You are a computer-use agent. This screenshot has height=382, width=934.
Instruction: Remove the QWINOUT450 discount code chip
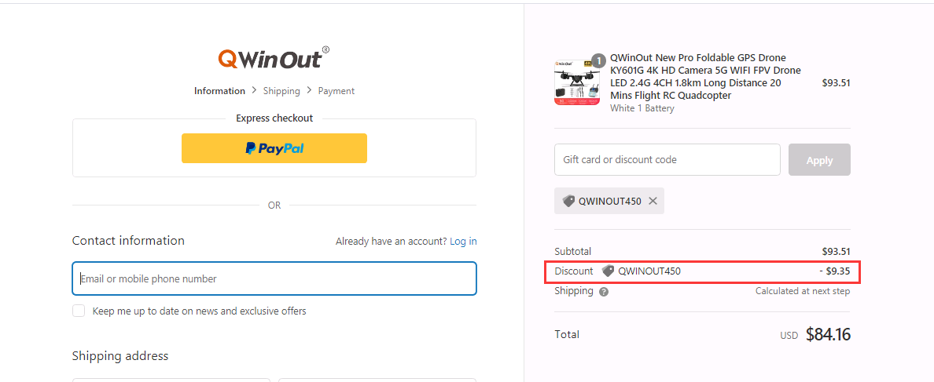(653, 201)
